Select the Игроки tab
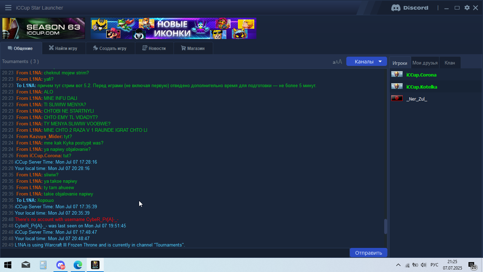 tap(400, 63)
